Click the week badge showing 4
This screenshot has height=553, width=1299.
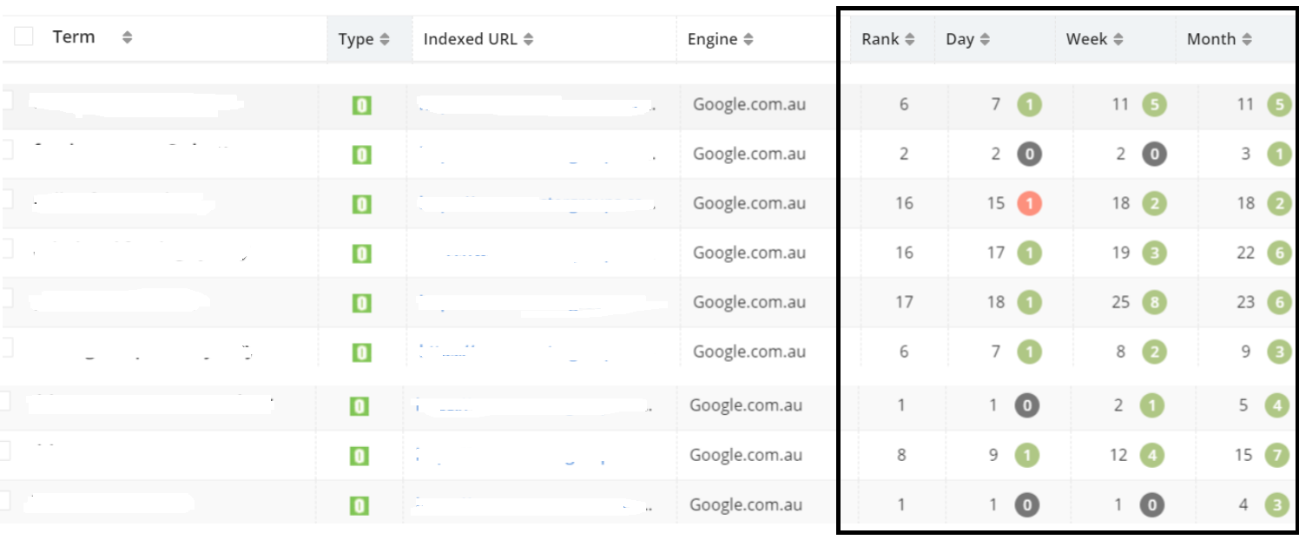[x=1151, y=456]
